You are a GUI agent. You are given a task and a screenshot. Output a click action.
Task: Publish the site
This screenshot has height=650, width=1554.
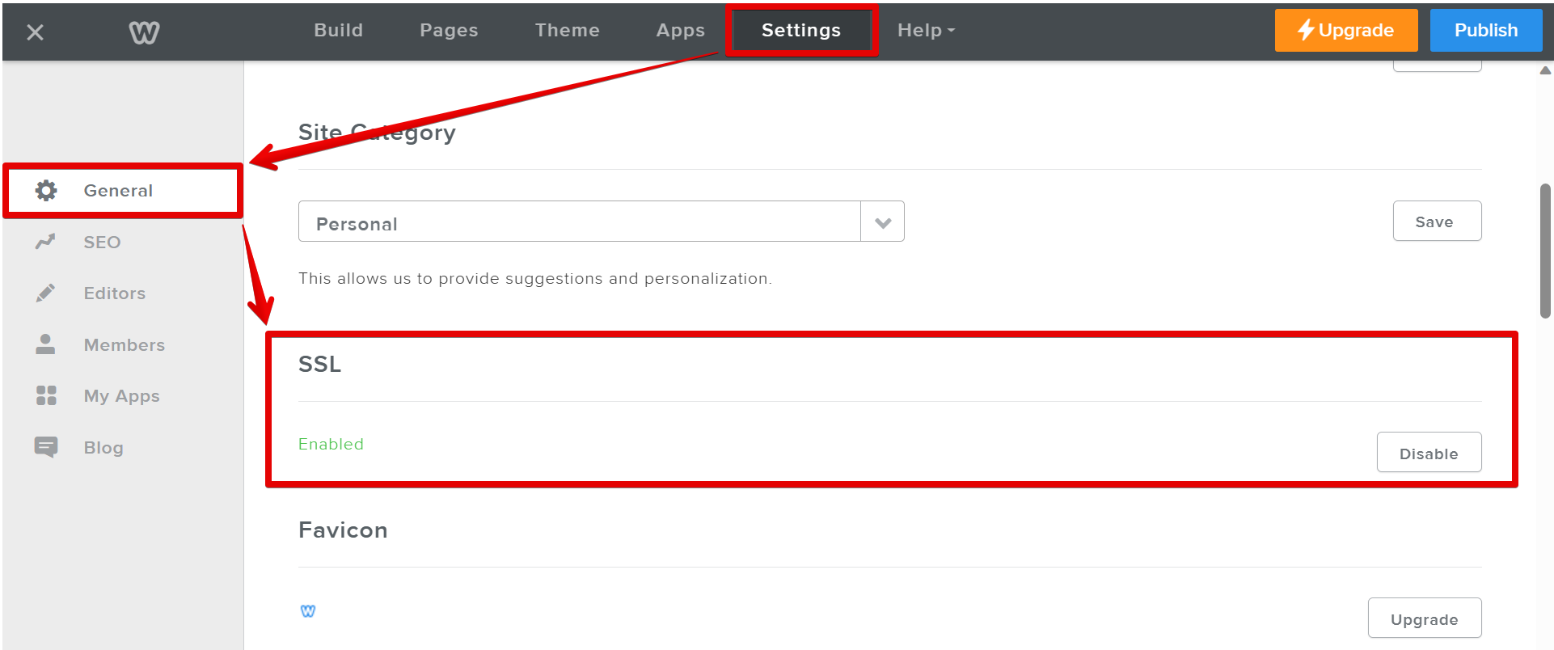(1486, 31)
